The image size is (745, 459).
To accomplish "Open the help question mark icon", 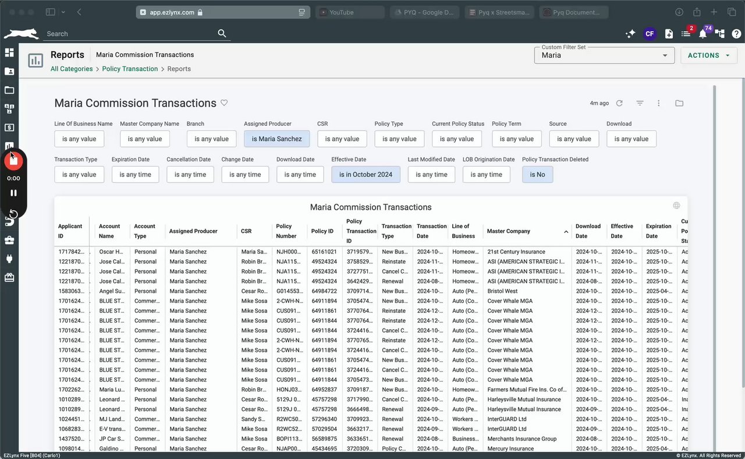I will point(736,34).
